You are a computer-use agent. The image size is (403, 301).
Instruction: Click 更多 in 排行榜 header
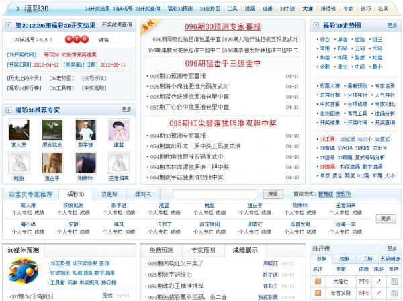coord(392,249)
